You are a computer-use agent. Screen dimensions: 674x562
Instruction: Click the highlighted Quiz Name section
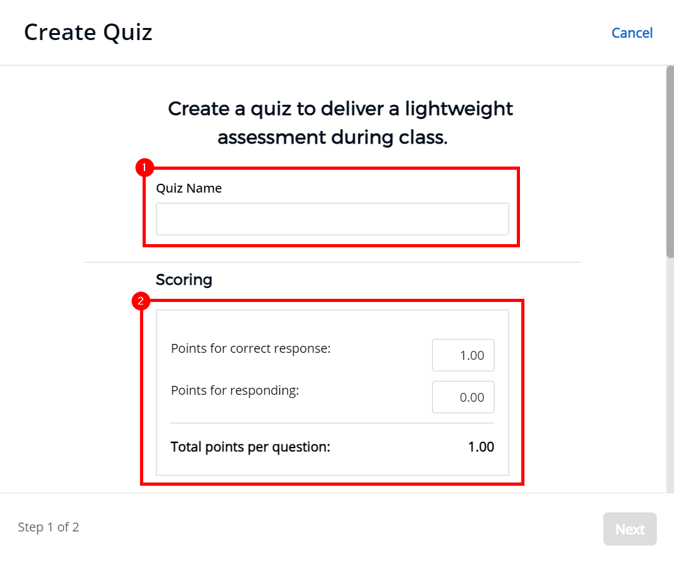[x=331, y=207]
